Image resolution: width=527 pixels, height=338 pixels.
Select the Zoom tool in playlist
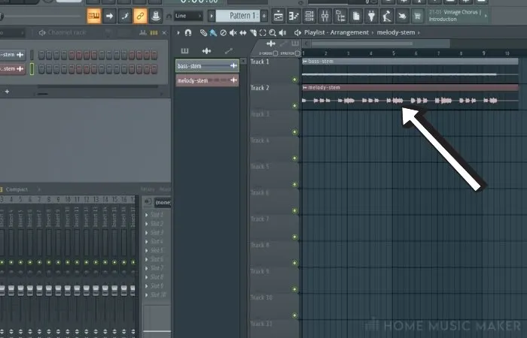coord(273,32)
